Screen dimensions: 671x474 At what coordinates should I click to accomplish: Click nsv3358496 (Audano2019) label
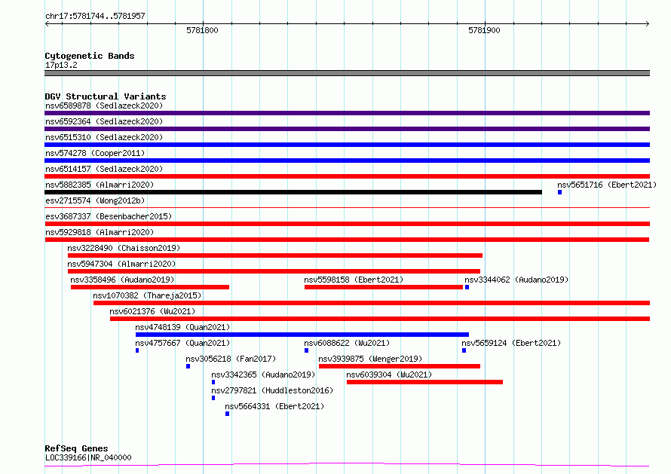click(122, 280)
